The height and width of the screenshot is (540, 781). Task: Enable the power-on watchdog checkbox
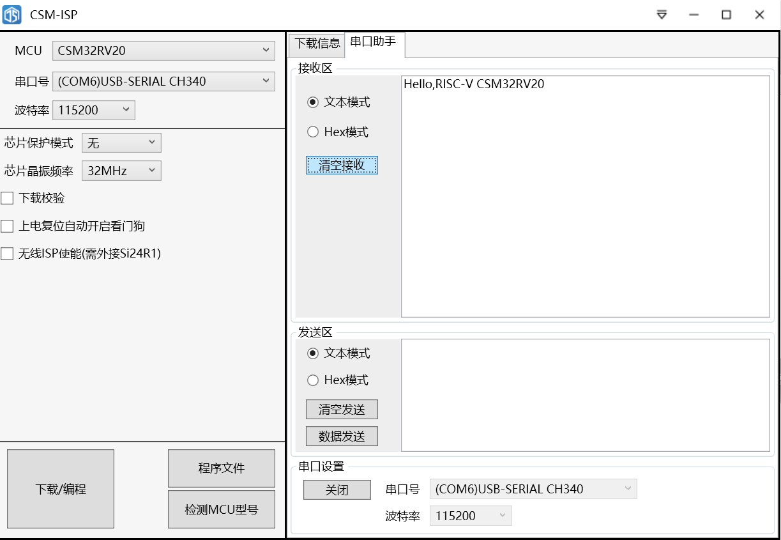(7, 226)
